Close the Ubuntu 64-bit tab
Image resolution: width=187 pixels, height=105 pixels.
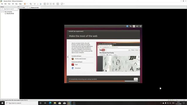(40, 8)
